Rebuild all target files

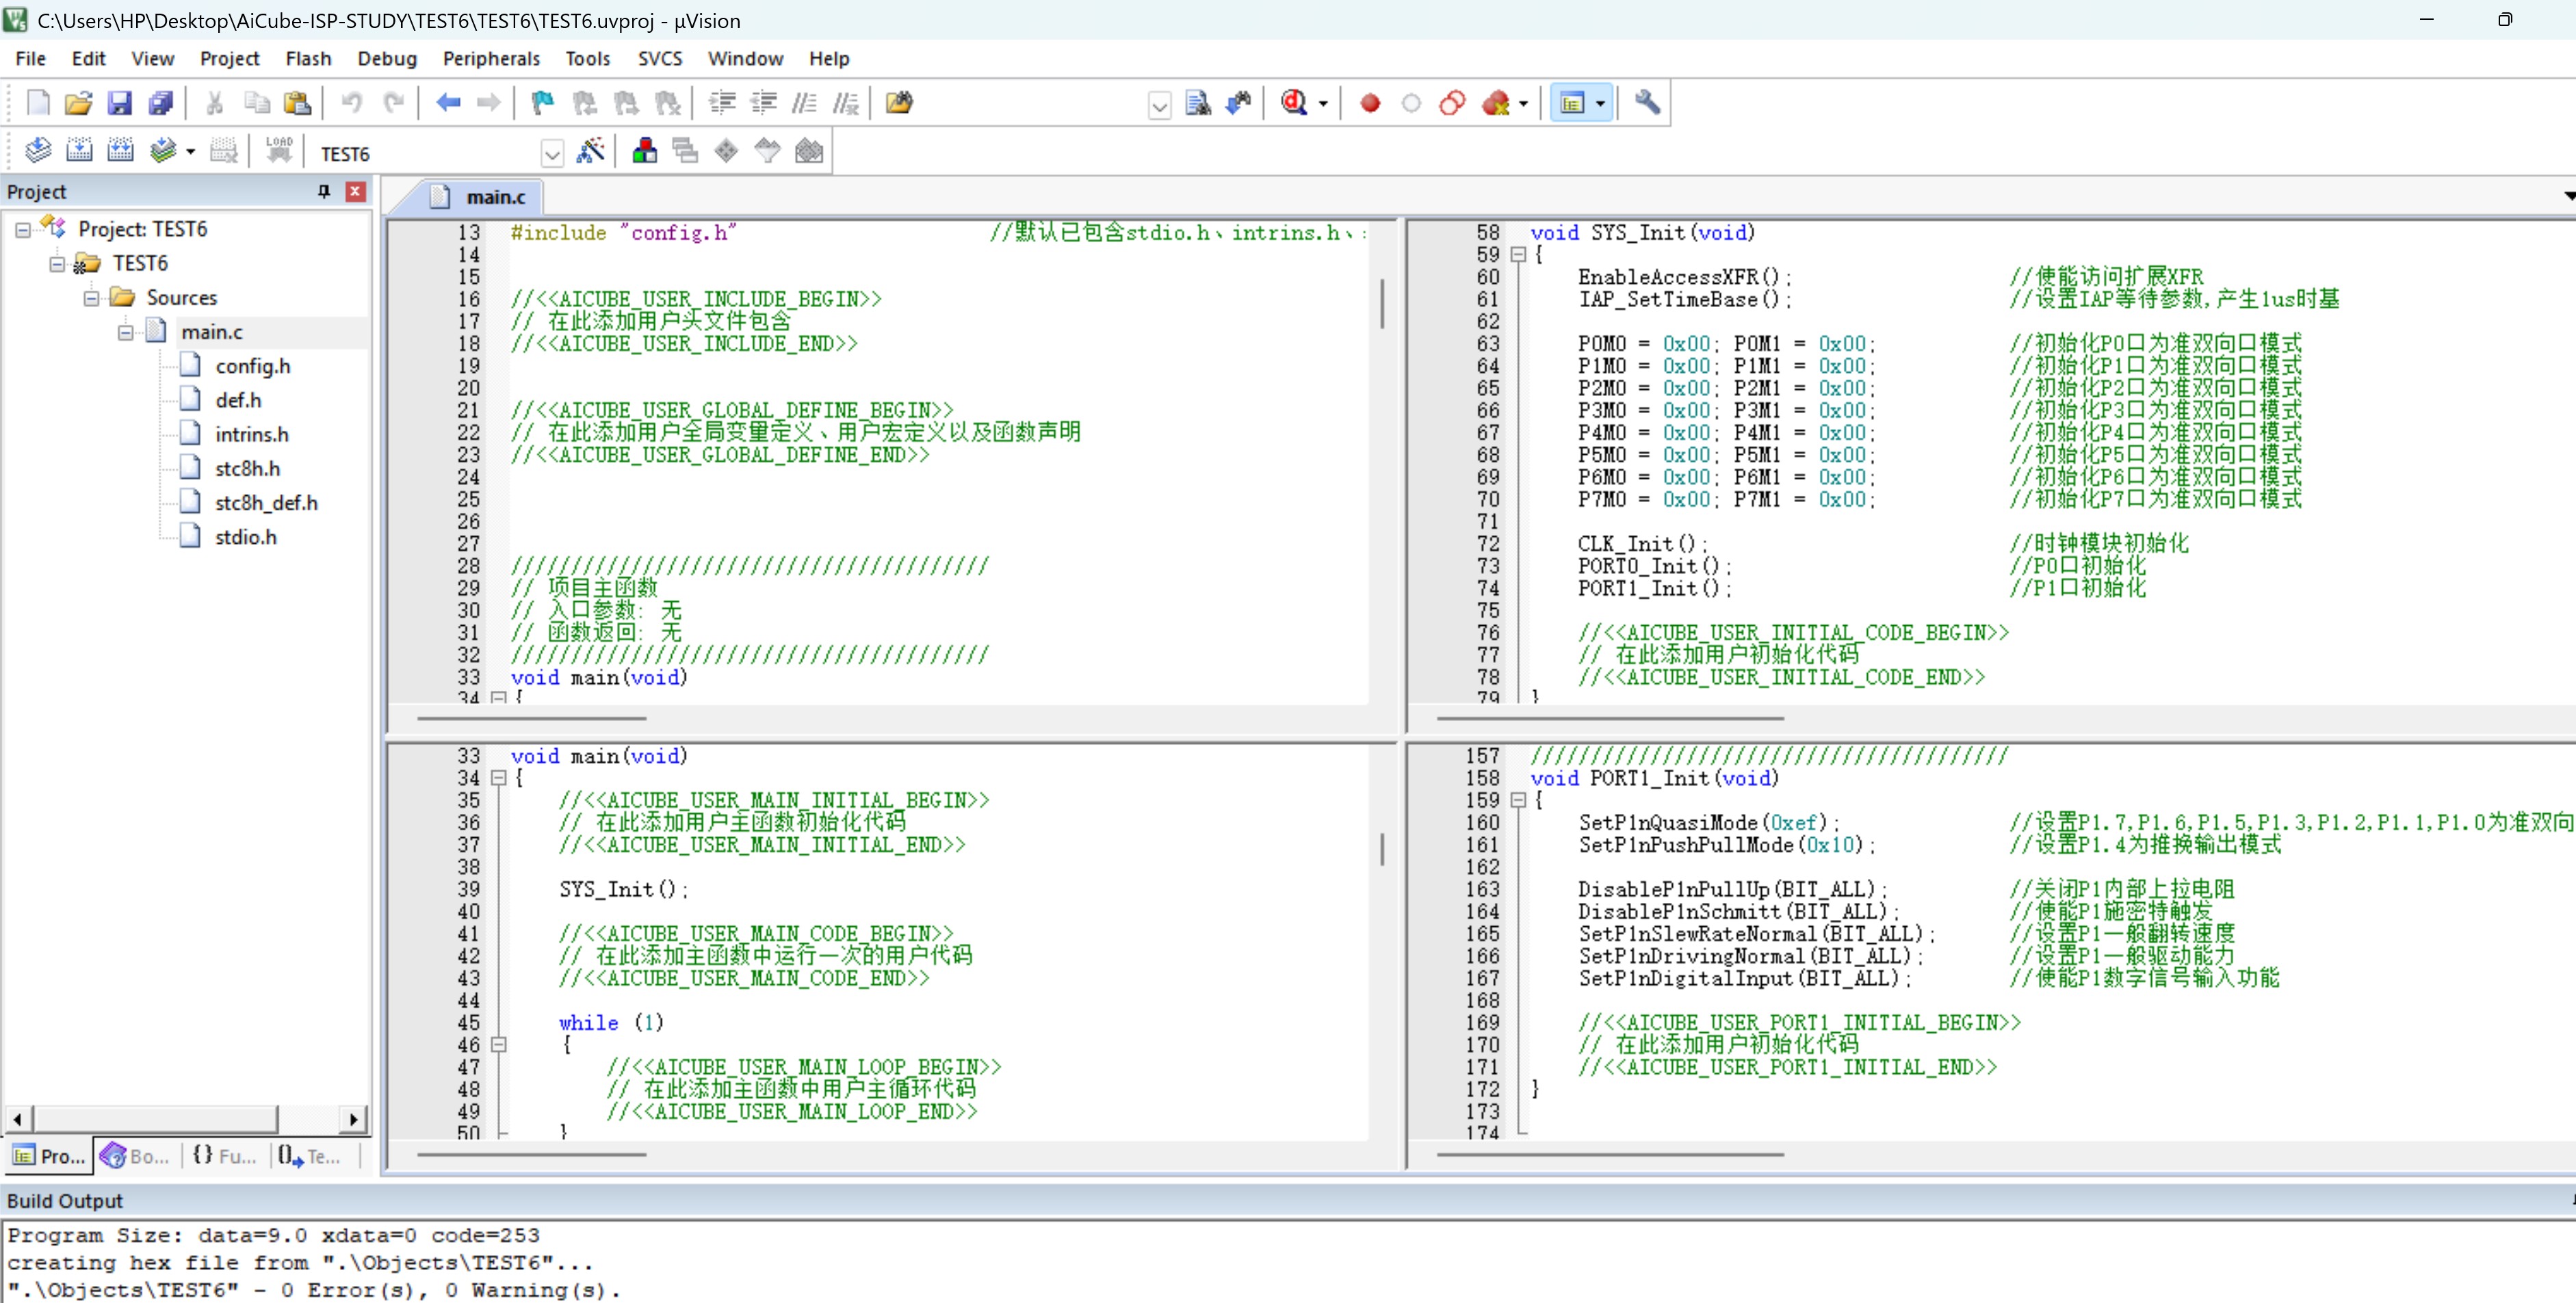click(120, 151)
